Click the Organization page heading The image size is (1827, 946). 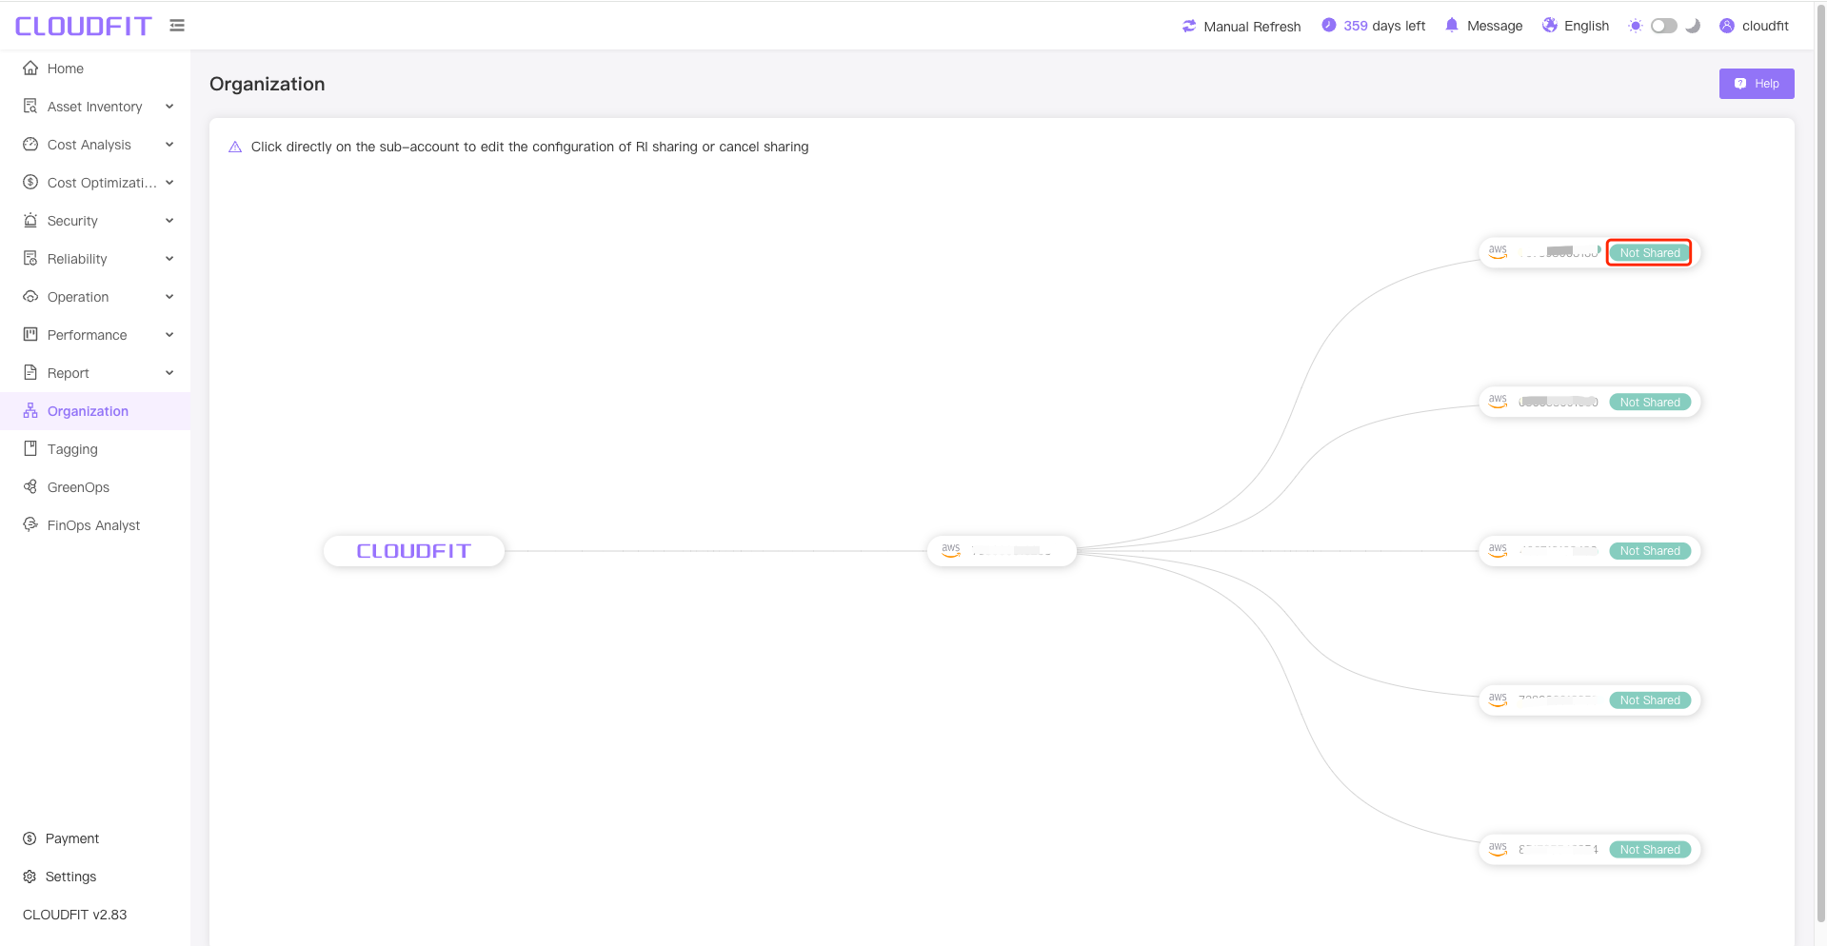pyautogui.click(x=268, y=84)
